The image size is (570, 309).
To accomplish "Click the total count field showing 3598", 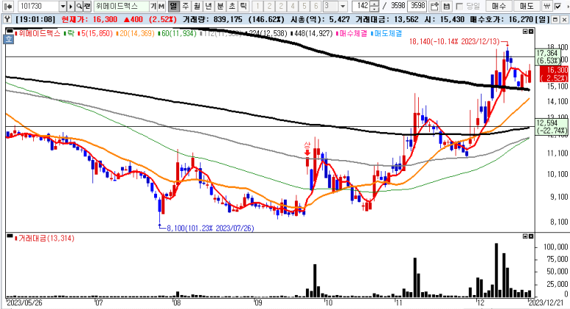I will pos(417,6).
